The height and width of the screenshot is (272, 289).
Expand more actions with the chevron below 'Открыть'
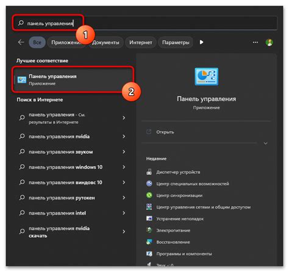(265, 143)
